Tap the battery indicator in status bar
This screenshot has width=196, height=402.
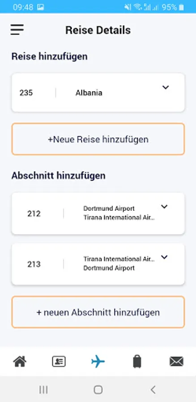point(181,7)
